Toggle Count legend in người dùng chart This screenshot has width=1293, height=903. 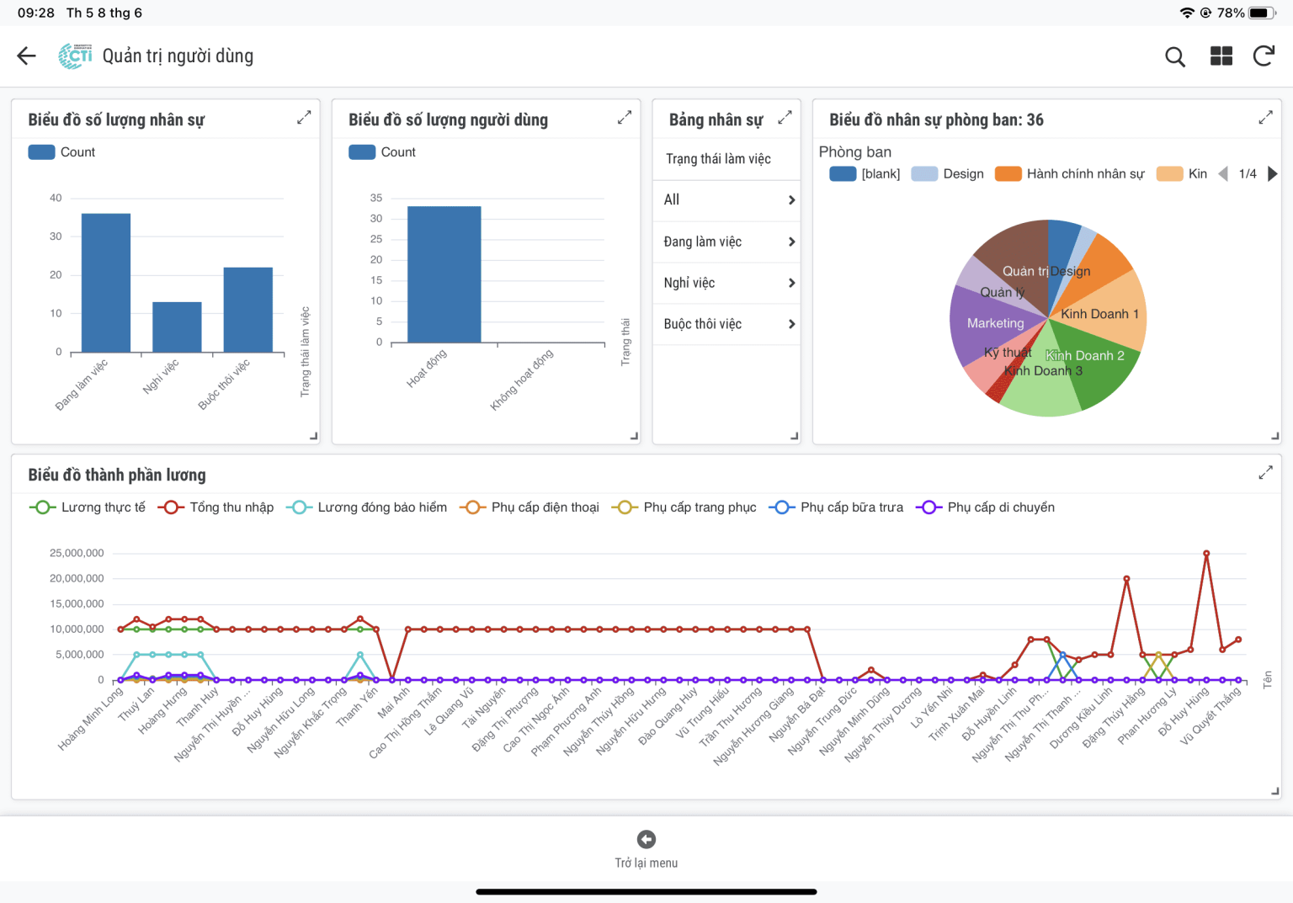pos(382,152)
